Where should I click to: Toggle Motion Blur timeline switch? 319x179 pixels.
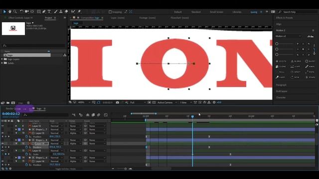99,115
